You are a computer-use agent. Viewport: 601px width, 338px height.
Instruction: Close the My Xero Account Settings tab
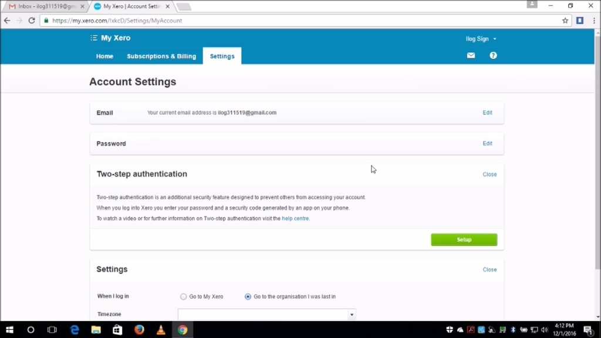pyautogui.click(x=167, y=6)
